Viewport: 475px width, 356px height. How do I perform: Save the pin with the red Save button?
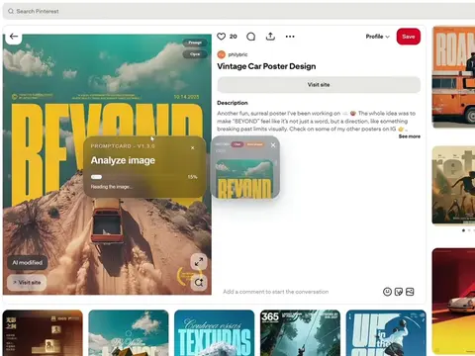409,37
